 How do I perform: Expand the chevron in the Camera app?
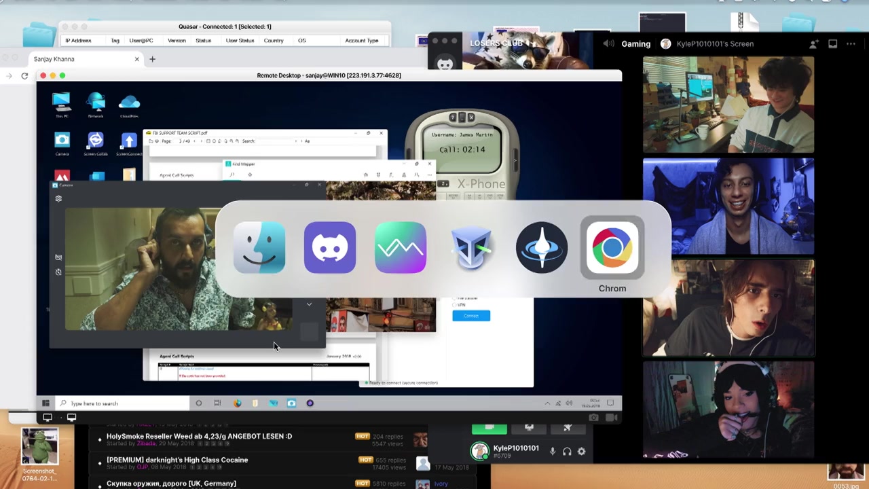coord(309,304)
